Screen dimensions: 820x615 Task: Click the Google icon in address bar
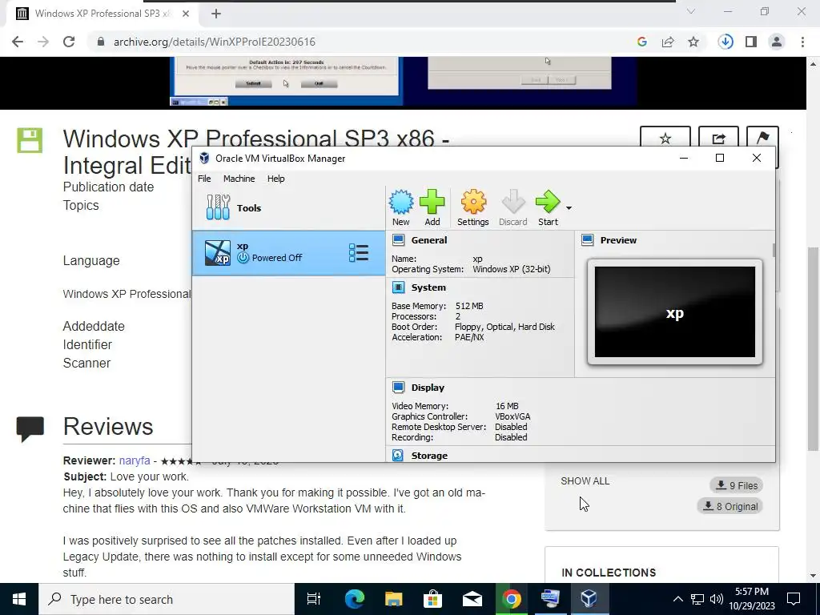click(x=641, y=42)
